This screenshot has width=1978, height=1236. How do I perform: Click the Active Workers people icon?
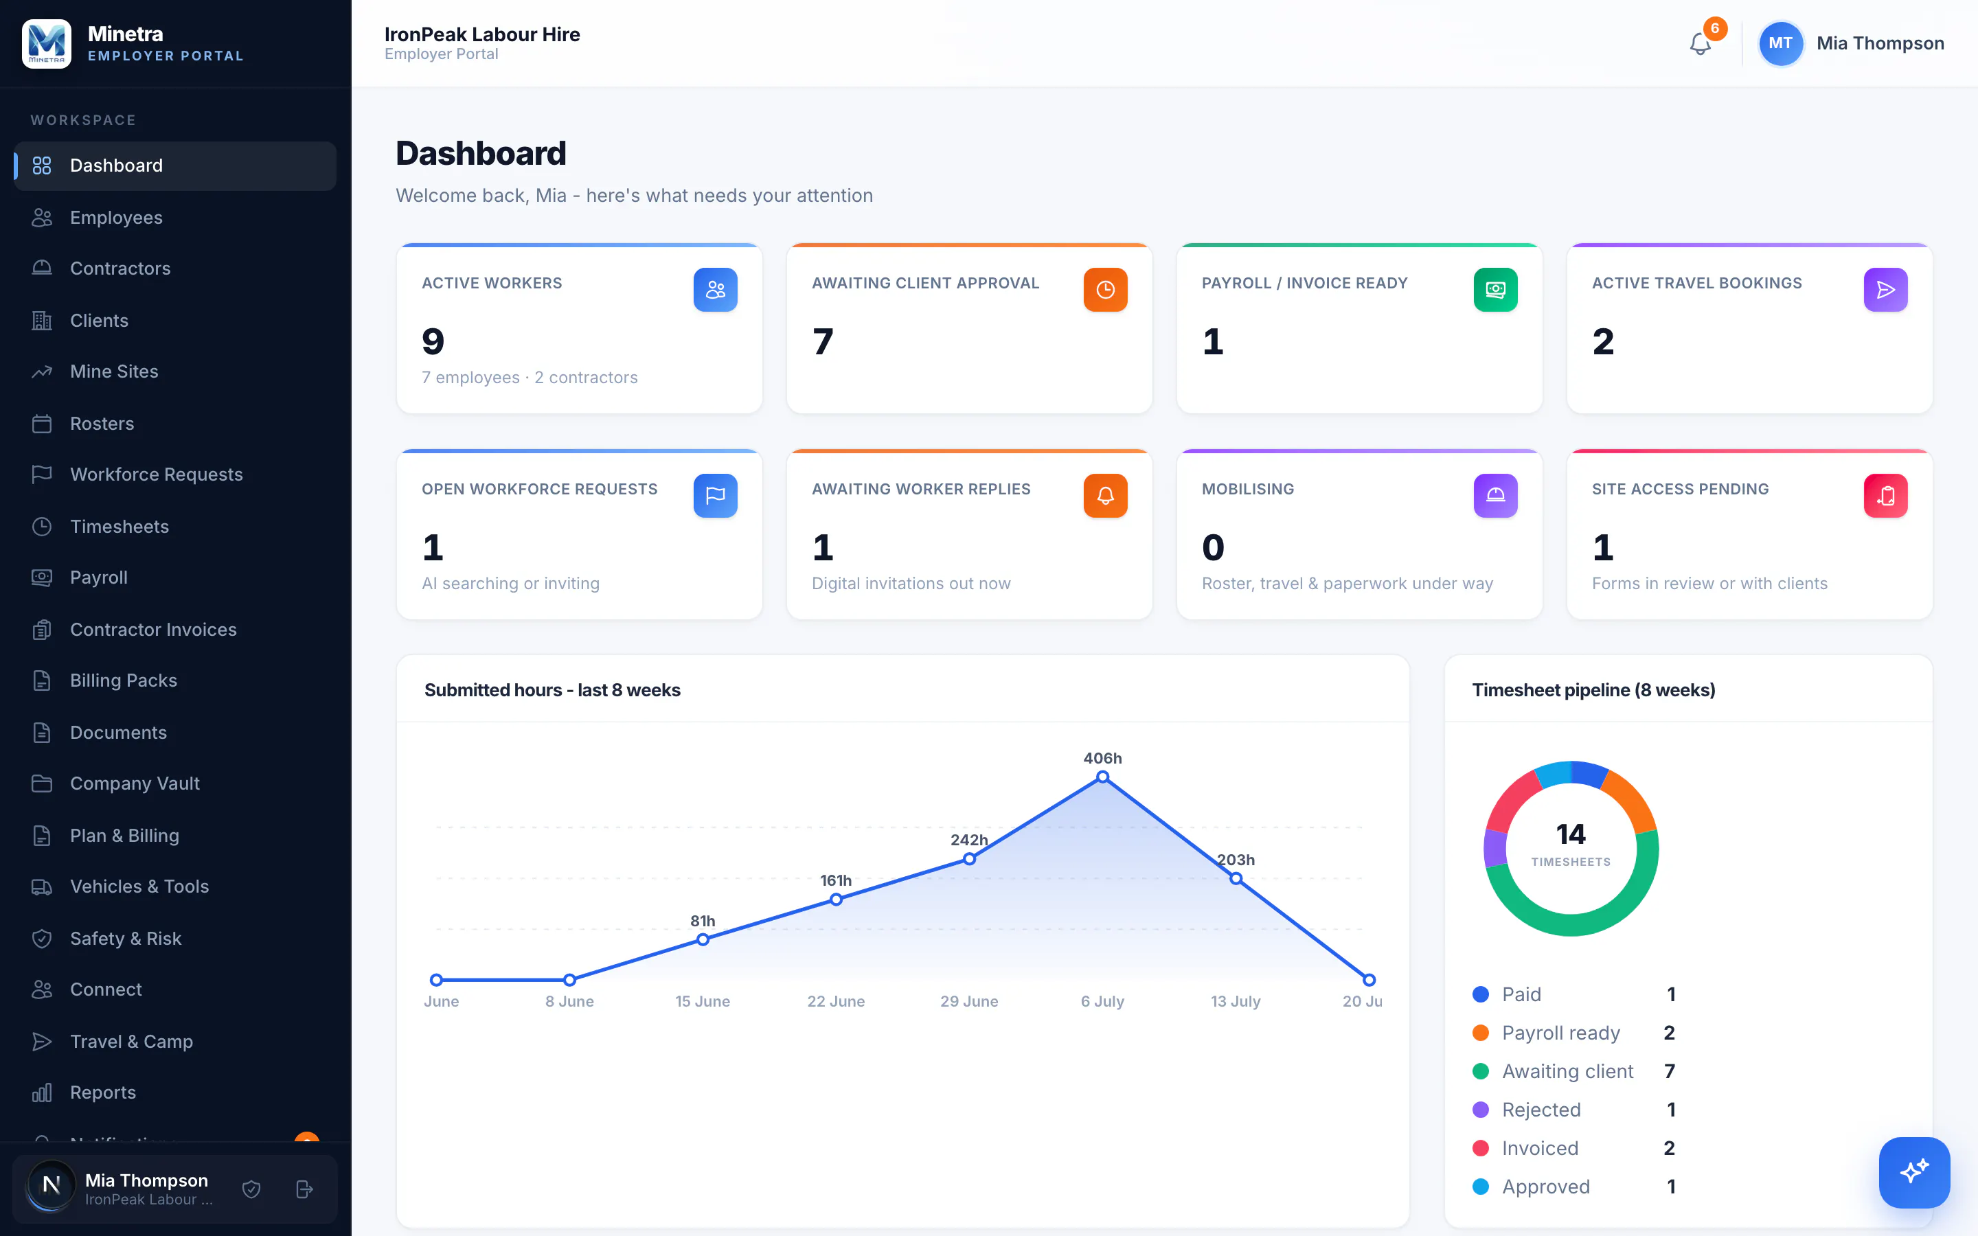(715, 289)
